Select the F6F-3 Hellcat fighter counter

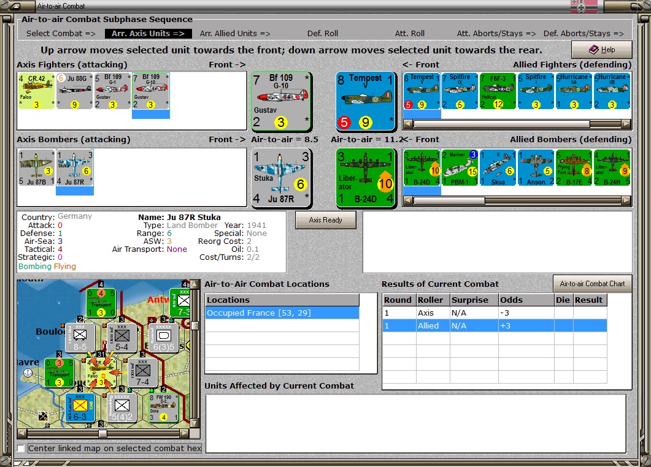(x=498, y=91)
